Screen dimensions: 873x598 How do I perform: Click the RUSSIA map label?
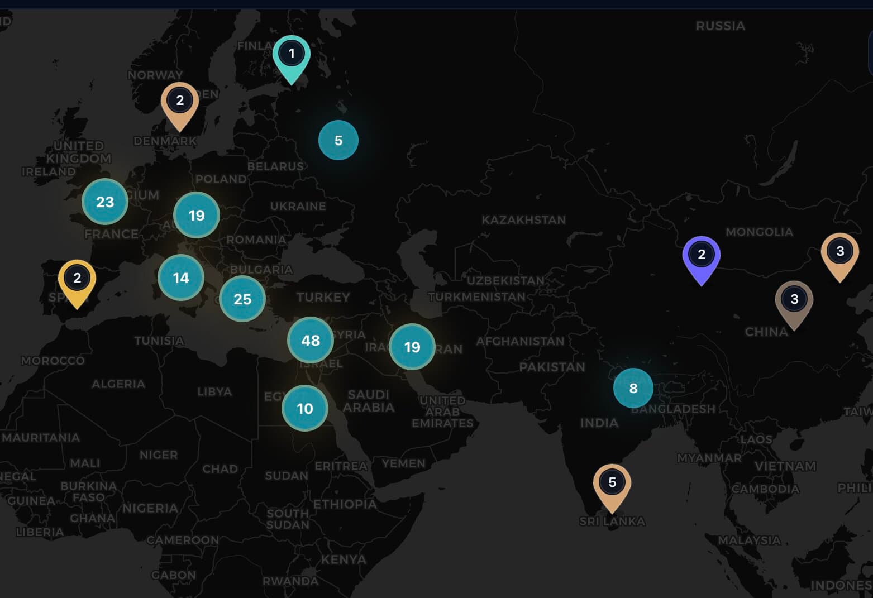[719, 26]
